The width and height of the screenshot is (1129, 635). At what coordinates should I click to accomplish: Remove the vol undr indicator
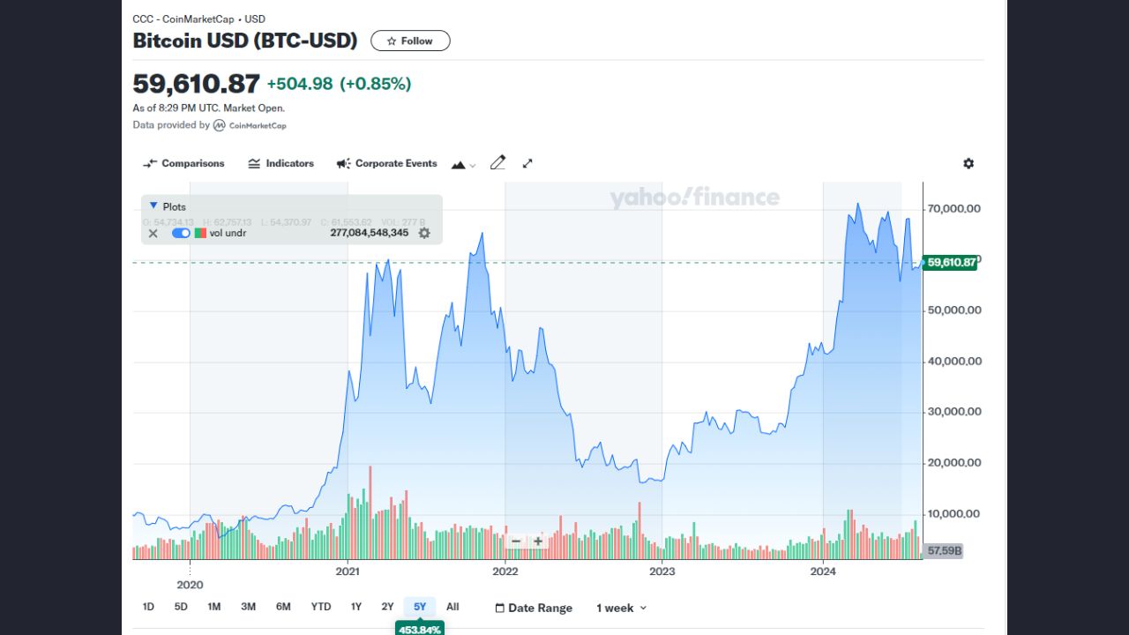(153, 233)
